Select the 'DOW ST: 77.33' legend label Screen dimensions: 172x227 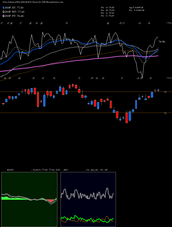(x=14, y=8)
